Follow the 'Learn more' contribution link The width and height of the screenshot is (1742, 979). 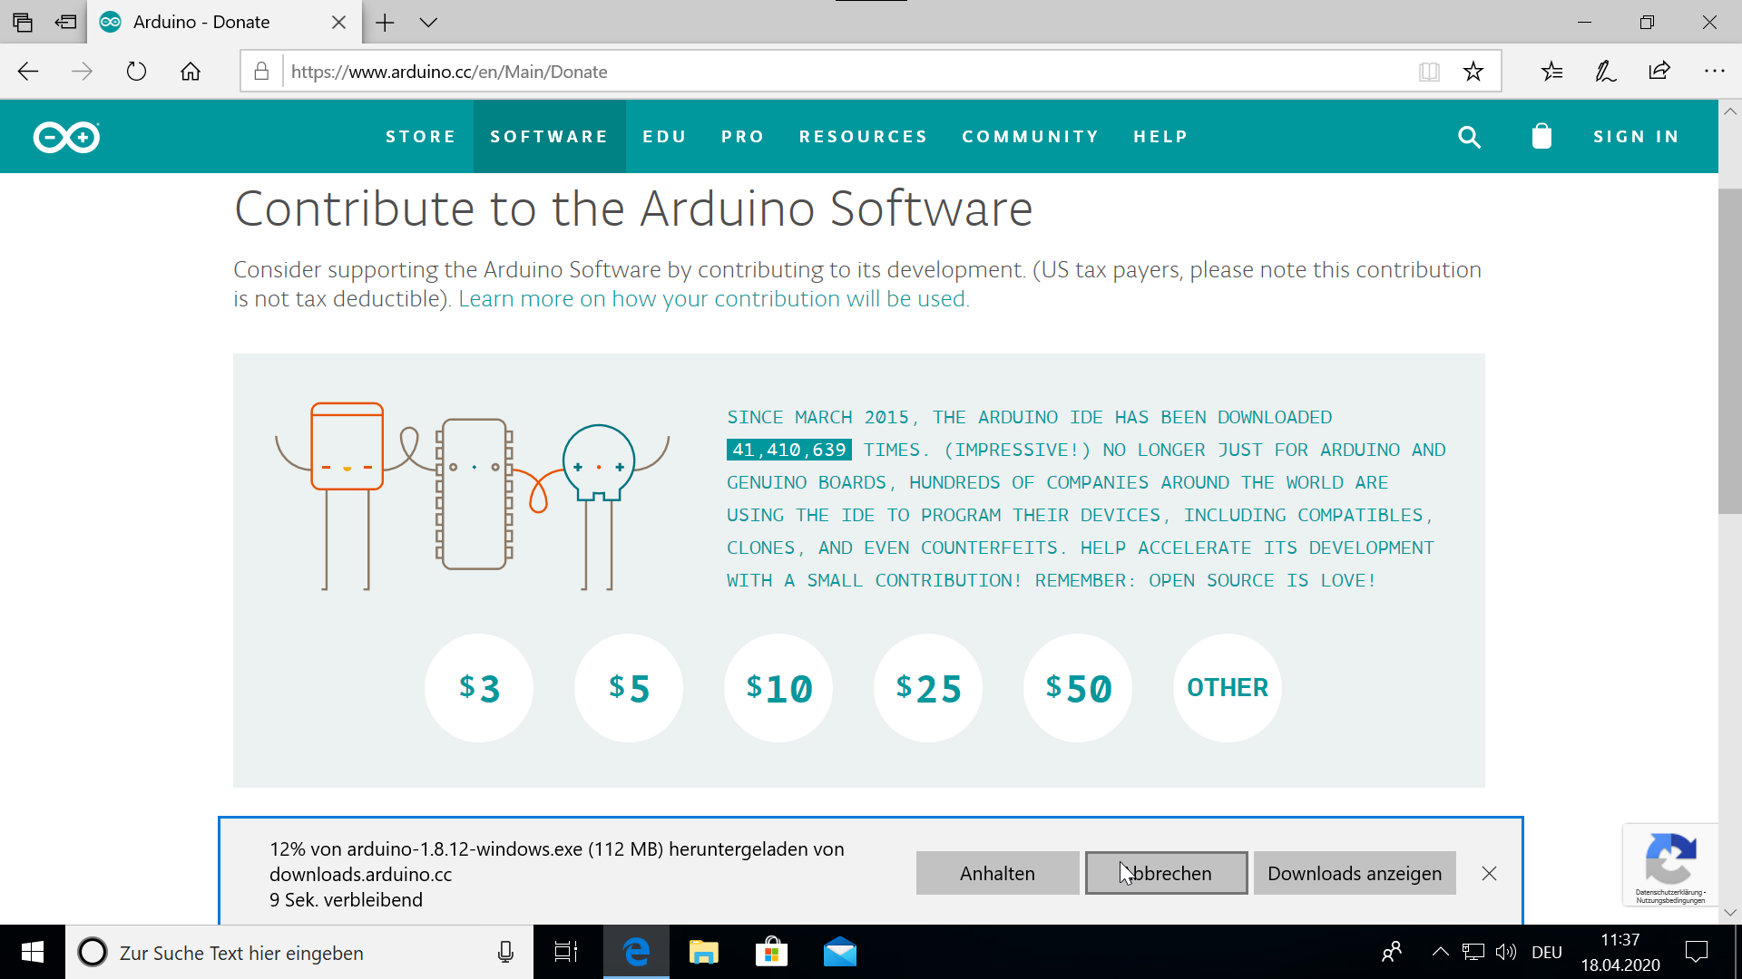[714, 298]
